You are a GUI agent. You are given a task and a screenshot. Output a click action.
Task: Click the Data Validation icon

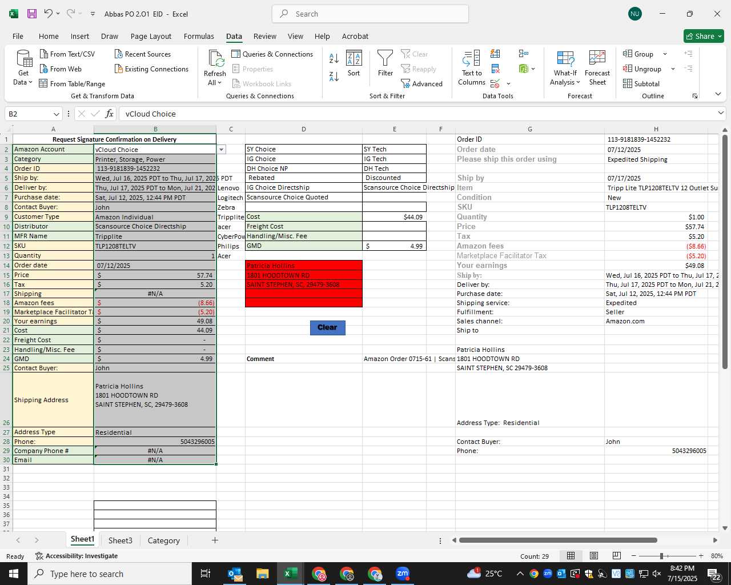coord(495,83)
